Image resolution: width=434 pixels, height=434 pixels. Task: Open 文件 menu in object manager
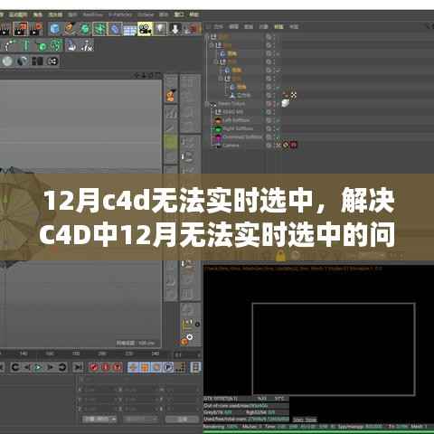coord(219,27)
